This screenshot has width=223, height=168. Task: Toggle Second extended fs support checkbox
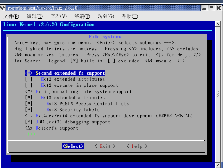29,73
